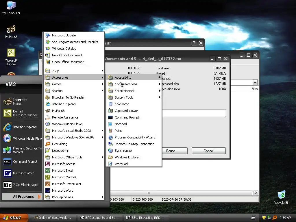The height and width of the screenshot is (222, 296).
Task: Click Everything search tray icon
Action: pos(275,218)
